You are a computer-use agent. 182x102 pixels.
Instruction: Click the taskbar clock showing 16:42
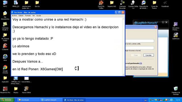pyautogui.click(x=178, y=100)
